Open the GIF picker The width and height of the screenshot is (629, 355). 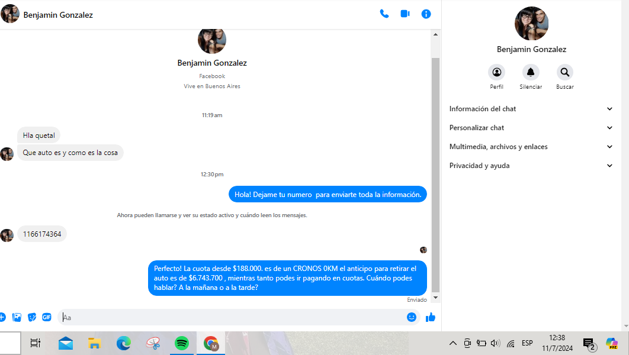click(x=47, y=317)
